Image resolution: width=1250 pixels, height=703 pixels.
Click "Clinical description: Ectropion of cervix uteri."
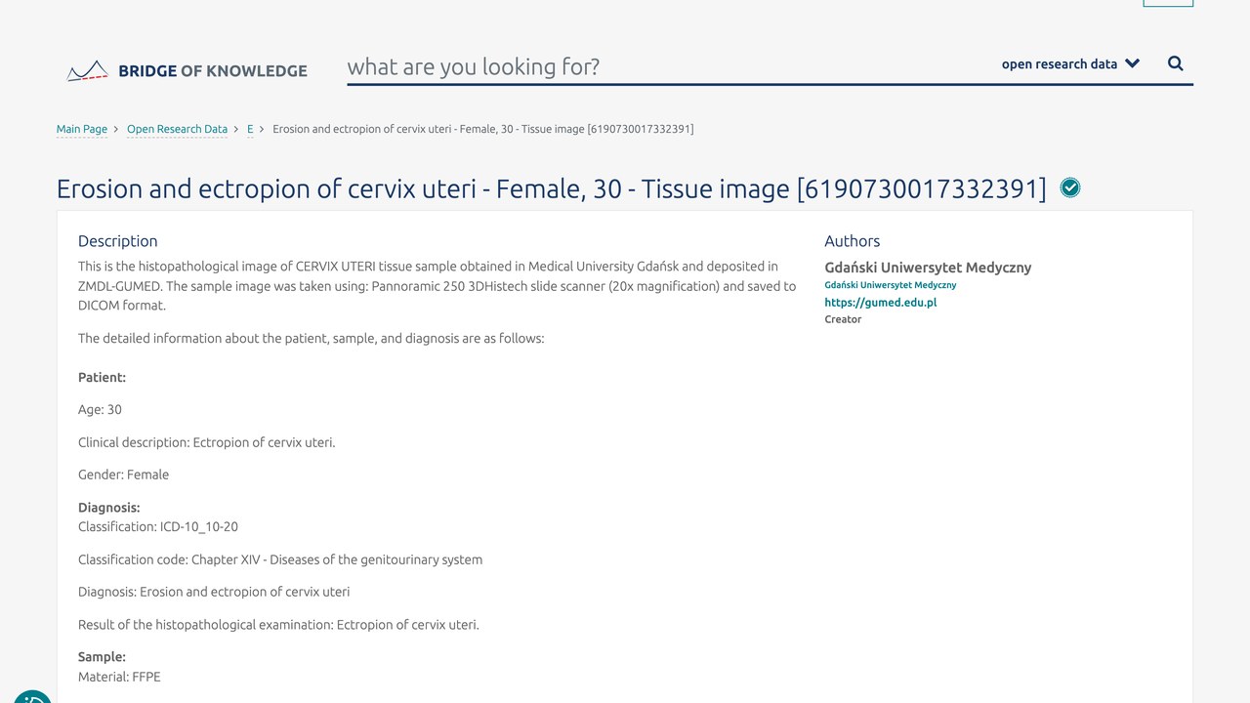[207, 442]
